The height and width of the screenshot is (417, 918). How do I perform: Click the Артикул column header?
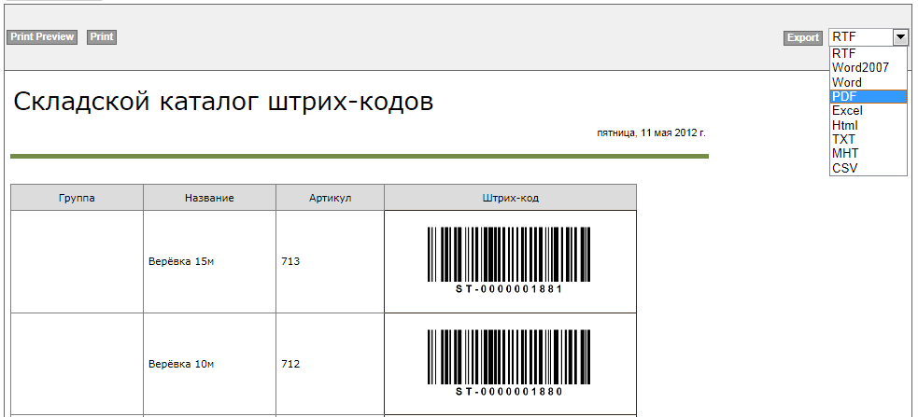pos(330,198)
